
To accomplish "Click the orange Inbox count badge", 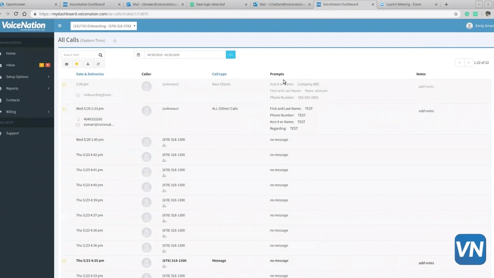I will (41, 65).
